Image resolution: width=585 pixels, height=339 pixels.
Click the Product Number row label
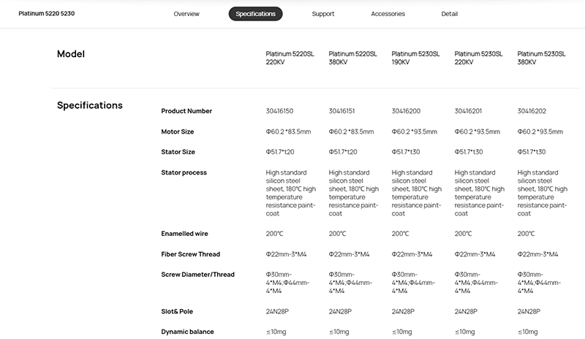(186, 111)
